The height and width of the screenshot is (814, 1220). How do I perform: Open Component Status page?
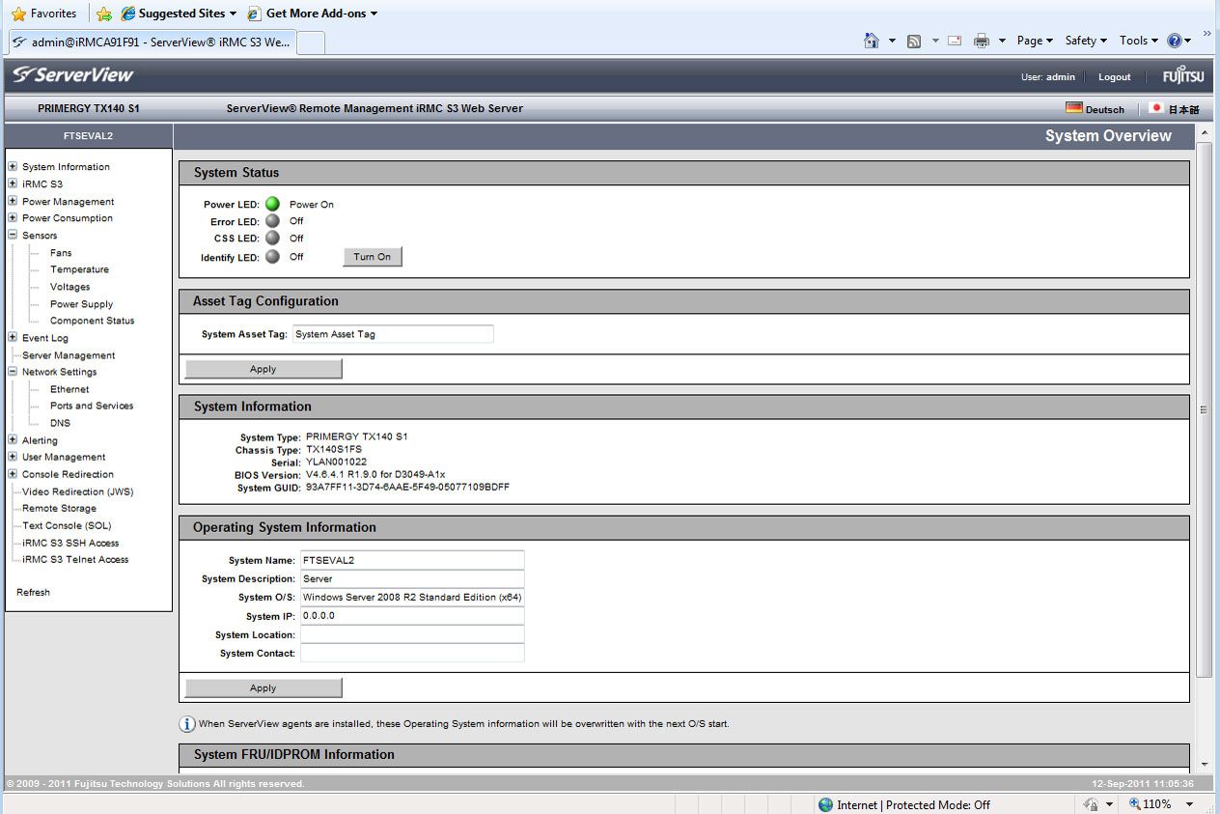(x=92, y=321)
